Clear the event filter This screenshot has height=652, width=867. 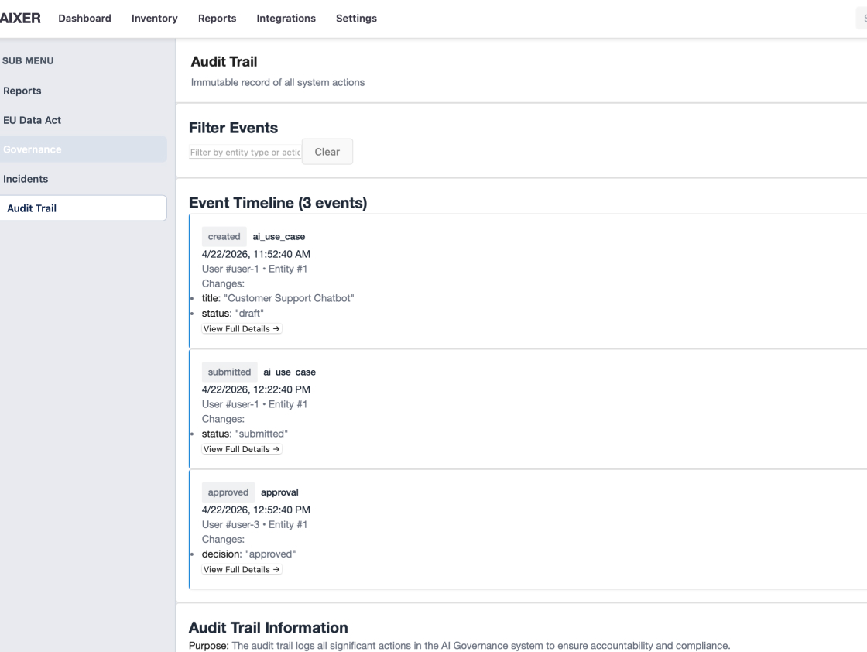(x=327, y=151)
